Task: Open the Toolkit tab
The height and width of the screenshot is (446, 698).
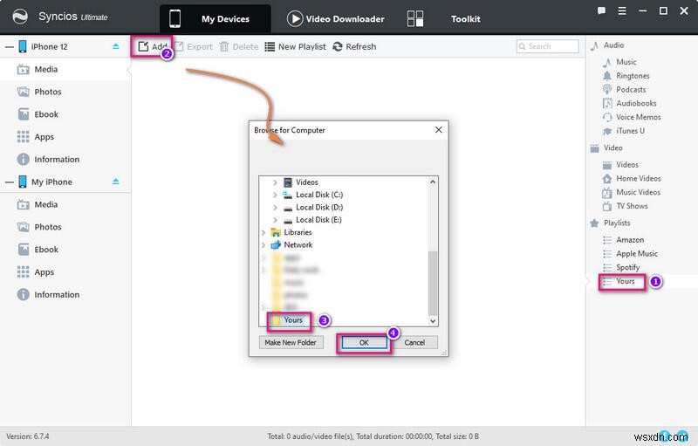Action: (465, 18)
